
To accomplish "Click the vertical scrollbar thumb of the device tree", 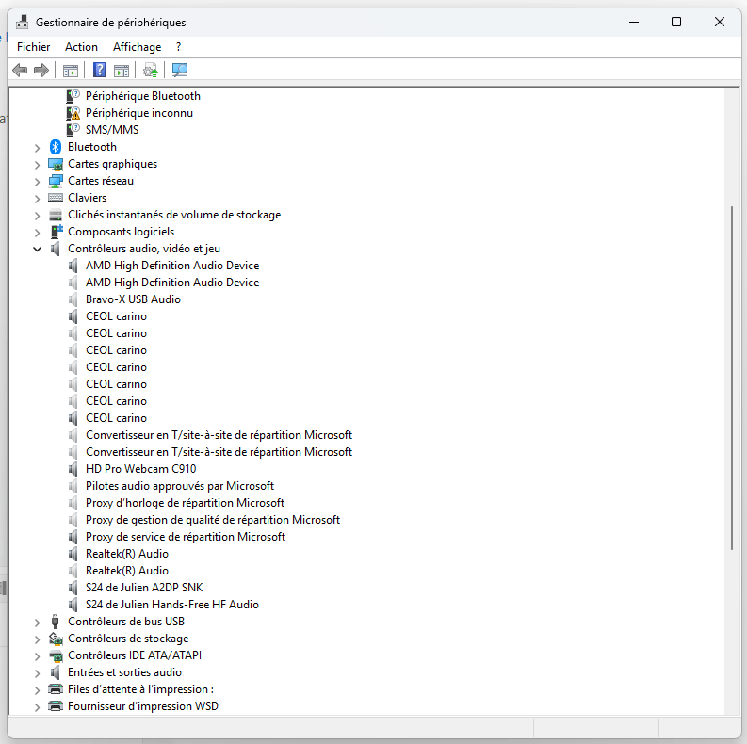I will pyautogui.click(x=732, y=379).
